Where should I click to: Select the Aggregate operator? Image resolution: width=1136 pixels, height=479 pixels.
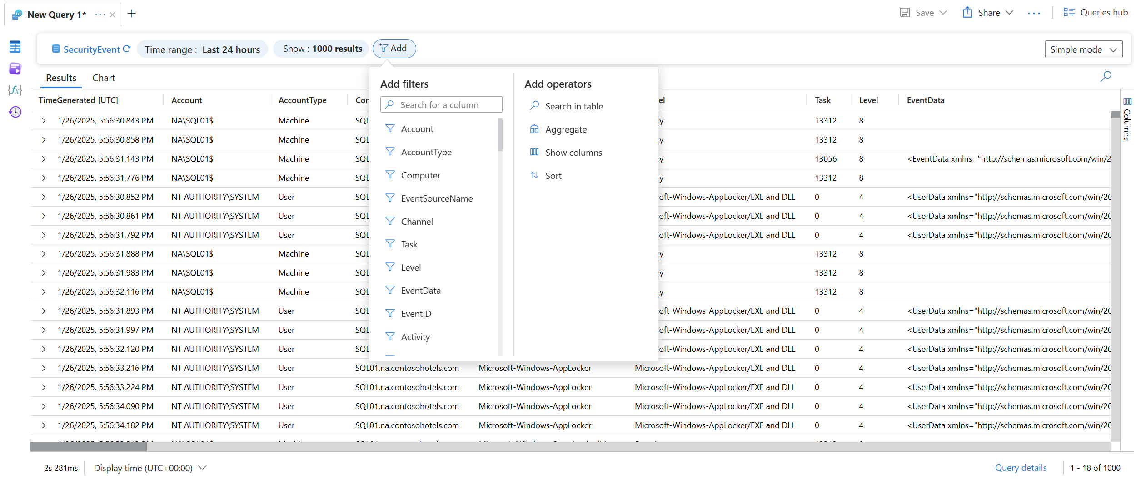pyautogui.click(x=566, y=130)
